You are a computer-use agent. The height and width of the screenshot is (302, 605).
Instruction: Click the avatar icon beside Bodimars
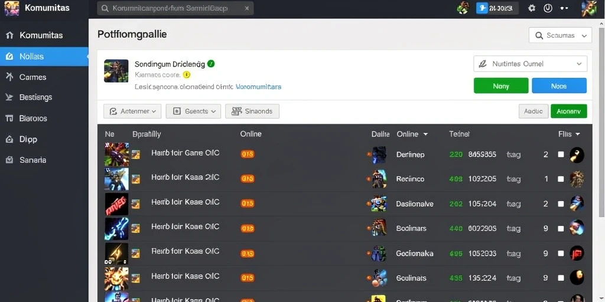point(379,228)
